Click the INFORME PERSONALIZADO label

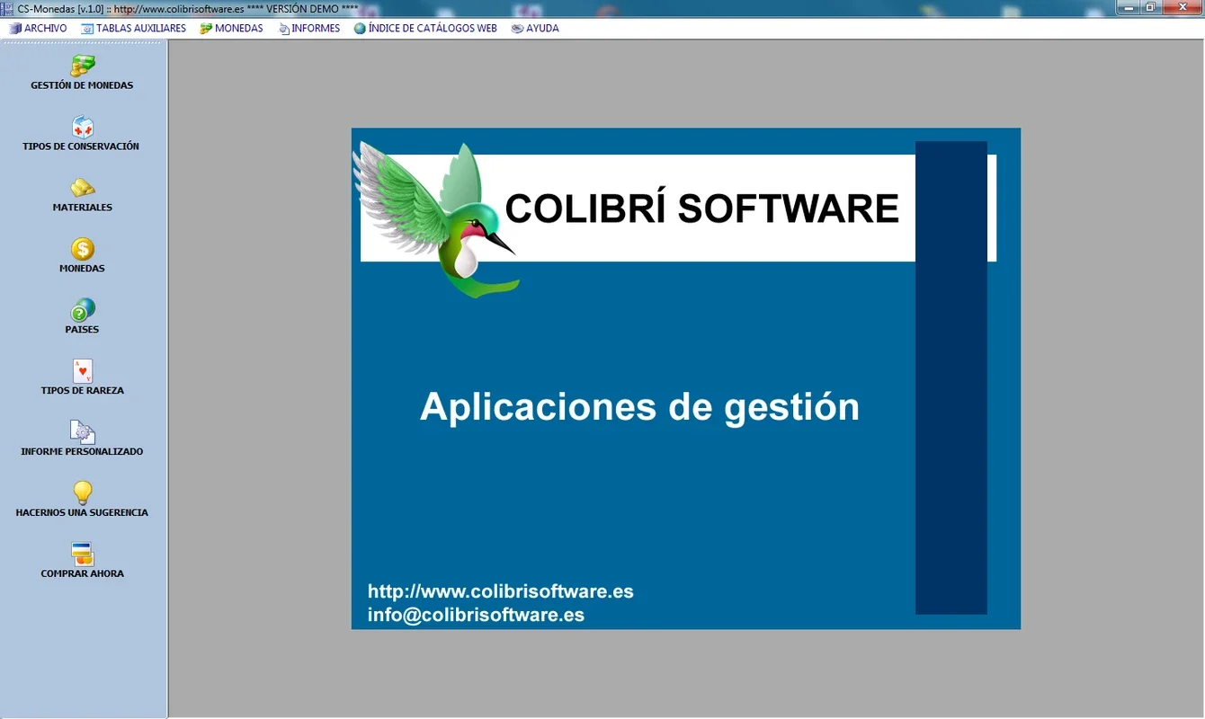(82, 452)
